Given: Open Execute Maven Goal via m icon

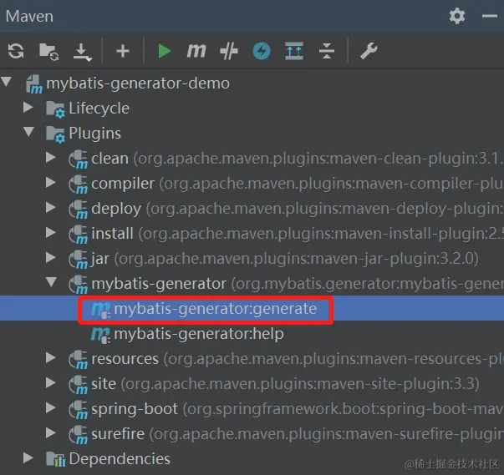Looking at the screenshot, I should point(196,51).
